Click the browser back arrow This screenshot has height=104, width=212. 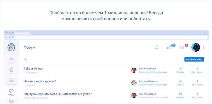[6, 37]
